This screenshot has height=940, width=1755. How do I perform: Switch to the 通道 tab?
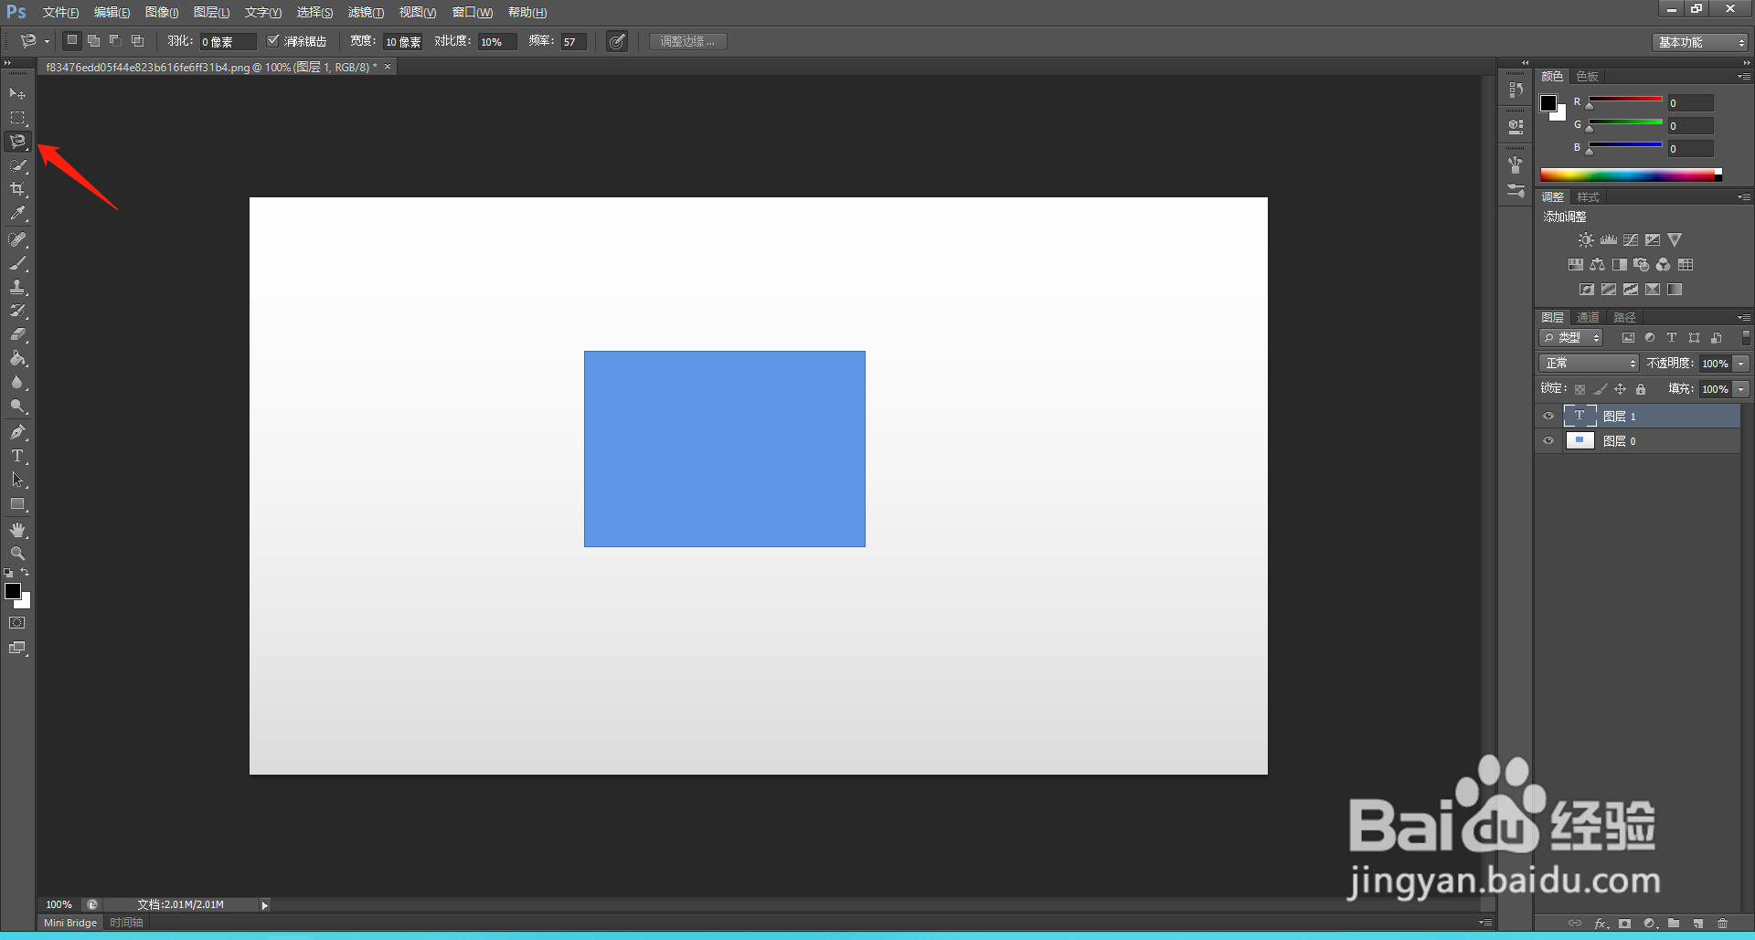1589,317
